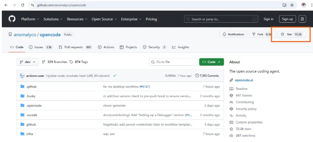Fork the repository with Fork button

[262, 34]
